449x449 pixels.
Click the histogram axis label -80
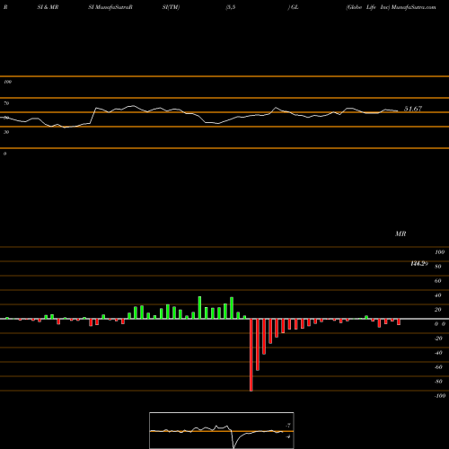pyautogui.click(x=438, y=382)
